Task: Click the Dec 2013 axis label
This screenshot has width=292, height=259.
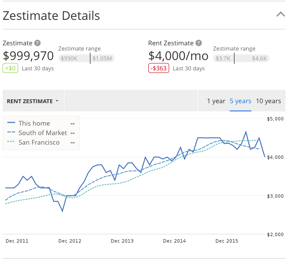Action: click(x=122, y=241)
